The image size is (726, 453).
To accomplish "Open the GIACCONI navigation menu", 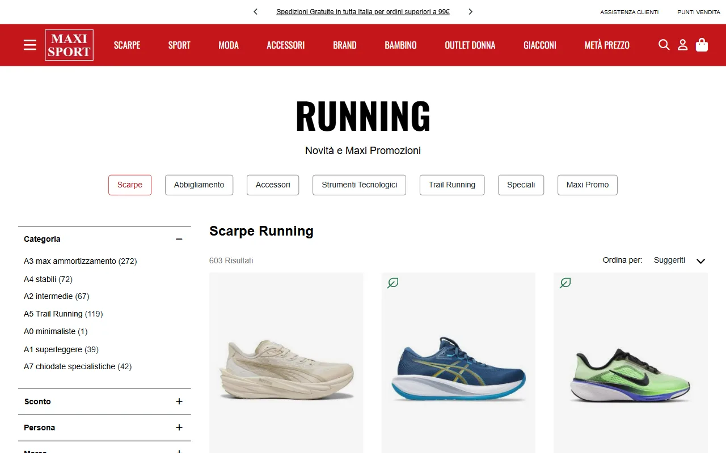I will click(540, 45).
